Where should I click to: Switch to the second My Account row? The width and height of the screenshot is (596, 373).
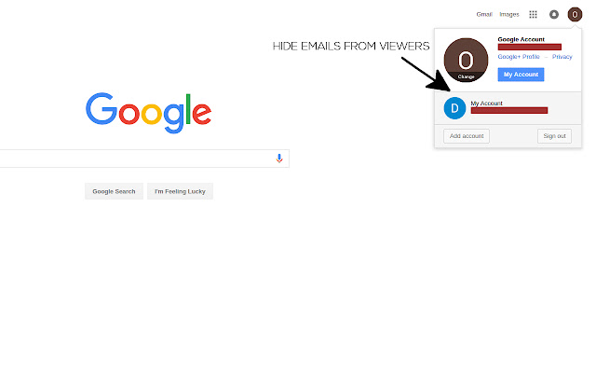(x=508, y=108)
